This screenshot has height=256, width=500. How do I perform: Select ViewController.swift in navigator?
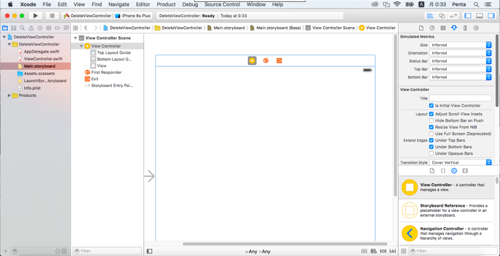(x=43, y=59)
